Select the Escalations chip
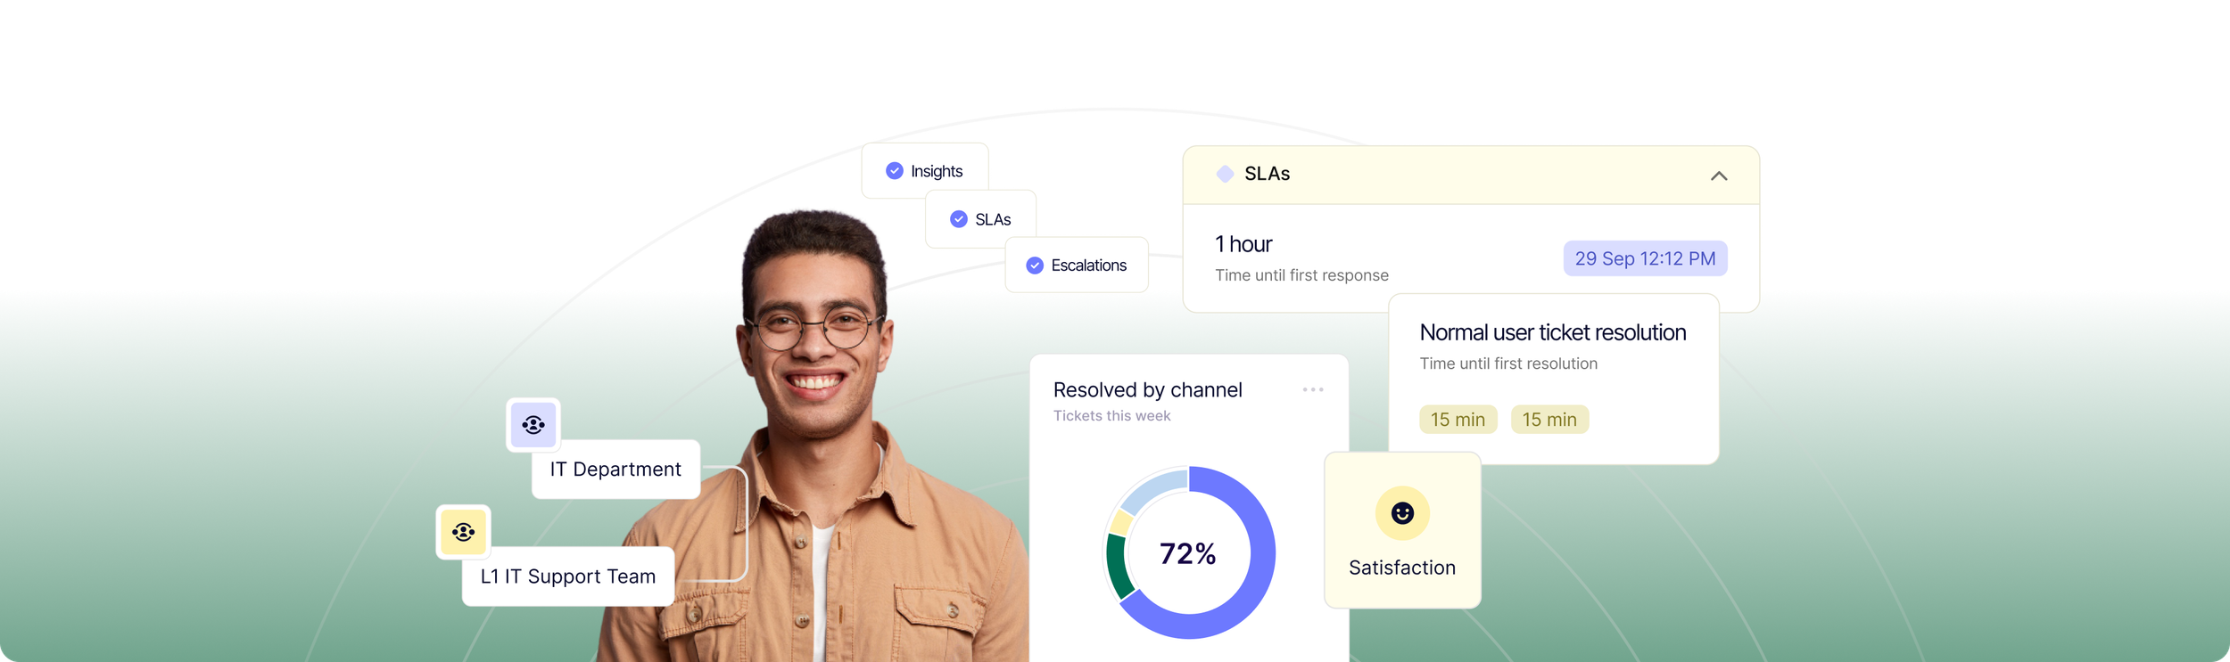Image resolution: width=2230 pixels, height=662 pixels. coord(1077,265)
